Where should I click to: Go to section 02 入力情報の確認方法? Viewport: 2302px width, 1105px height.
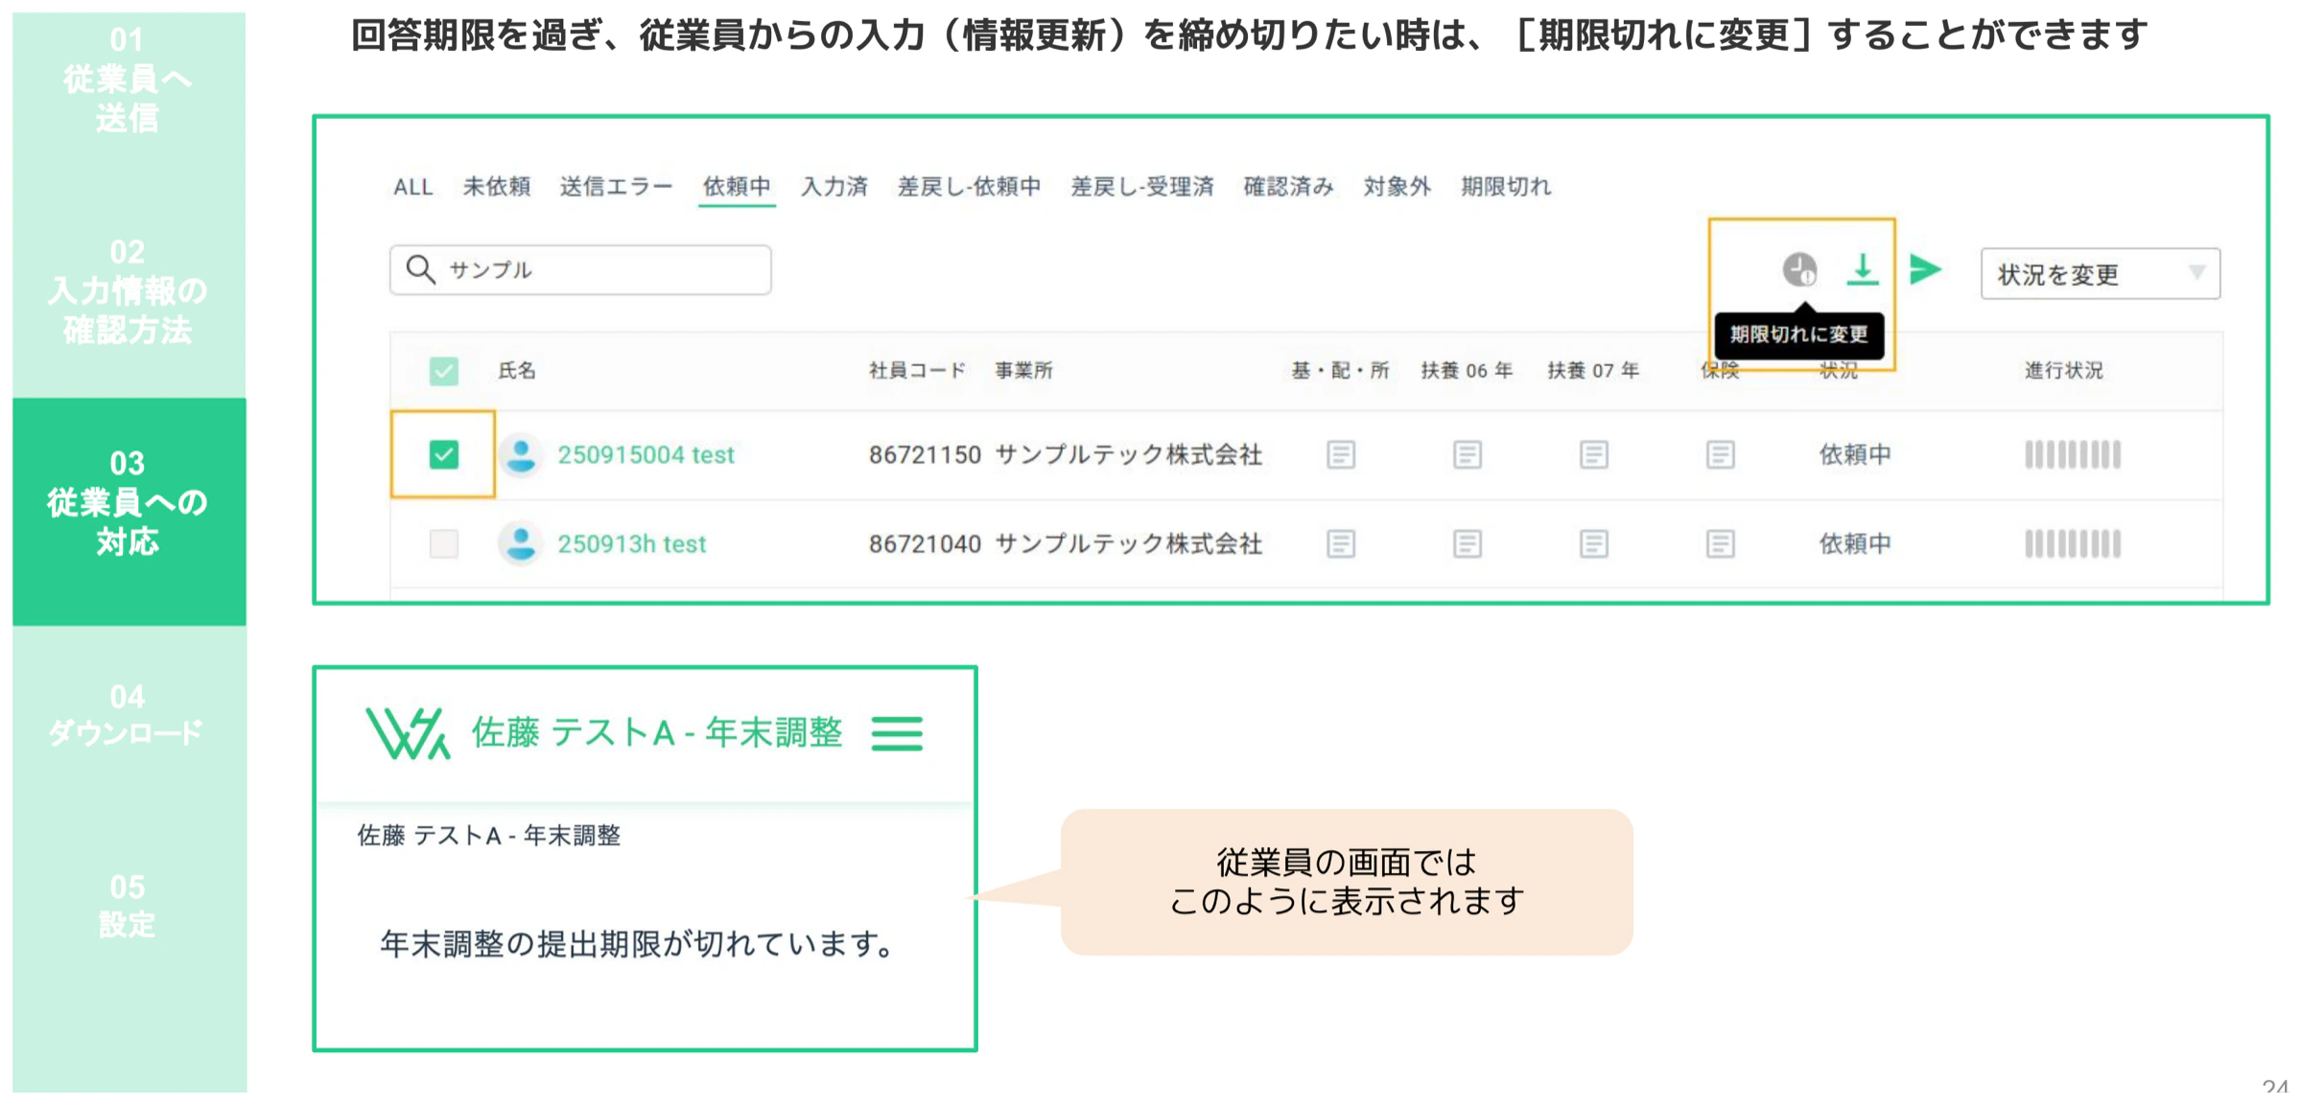(129, 291)
